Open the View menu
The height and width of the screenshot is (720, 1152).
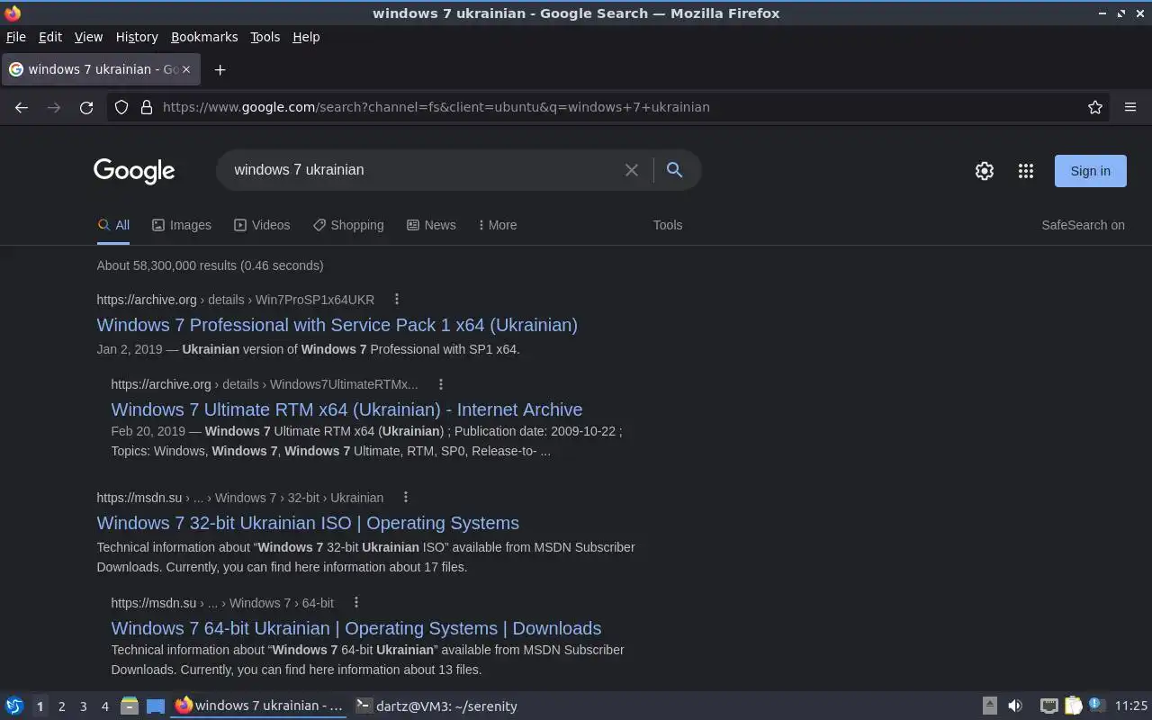[x=88, y=37]
